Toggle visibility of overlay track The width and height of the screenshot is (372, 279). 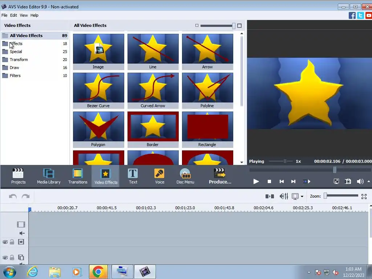[5, 258]
